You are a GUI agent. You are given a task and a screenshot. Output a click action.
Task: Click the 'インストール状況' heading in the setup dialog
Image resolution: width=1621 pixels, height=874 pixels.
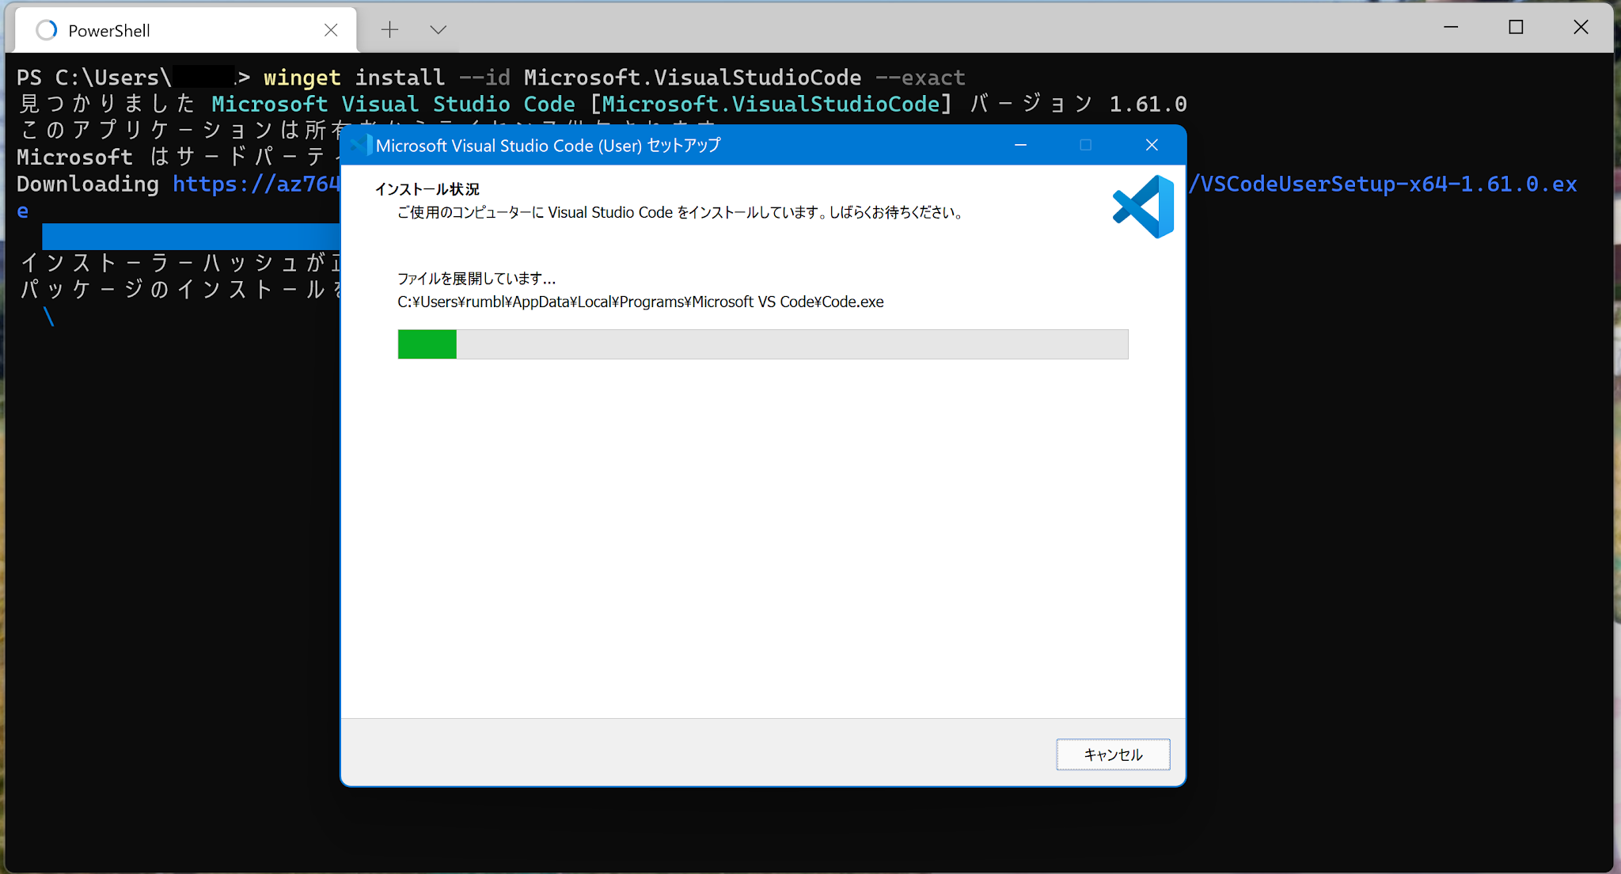click(427, 189)
